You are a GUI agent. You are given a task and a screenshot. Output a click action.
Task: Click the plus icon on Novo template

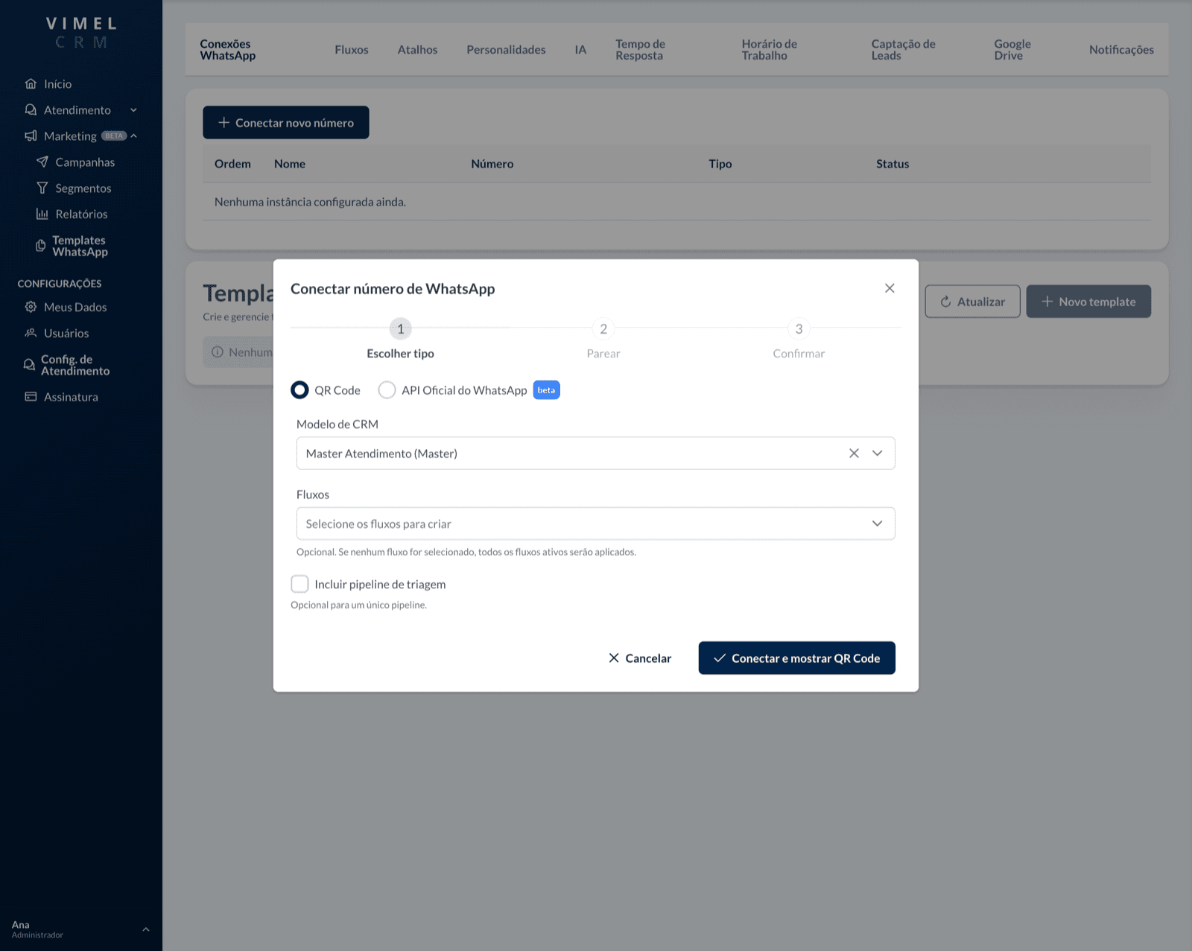[x=1047, y=302]
